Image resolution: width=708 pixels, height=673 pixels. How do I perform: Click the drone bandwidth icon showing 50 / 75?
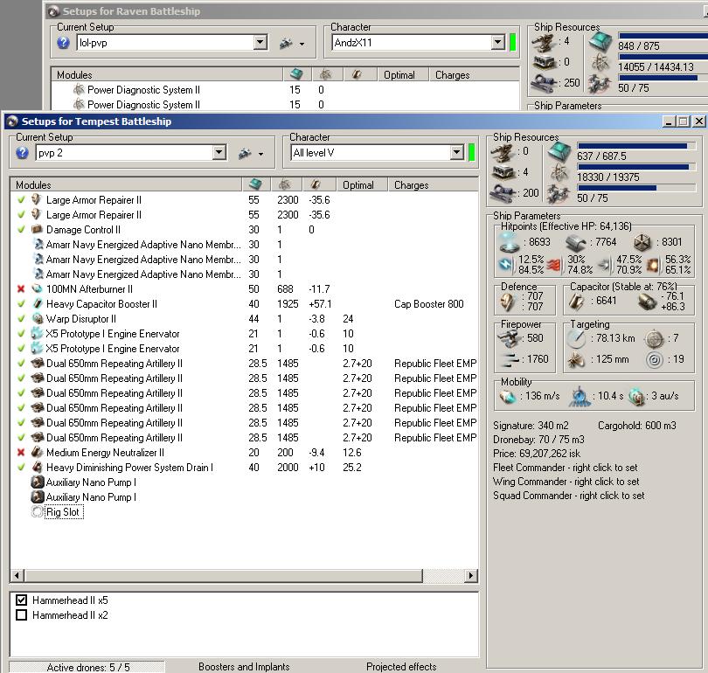point(558,195)
